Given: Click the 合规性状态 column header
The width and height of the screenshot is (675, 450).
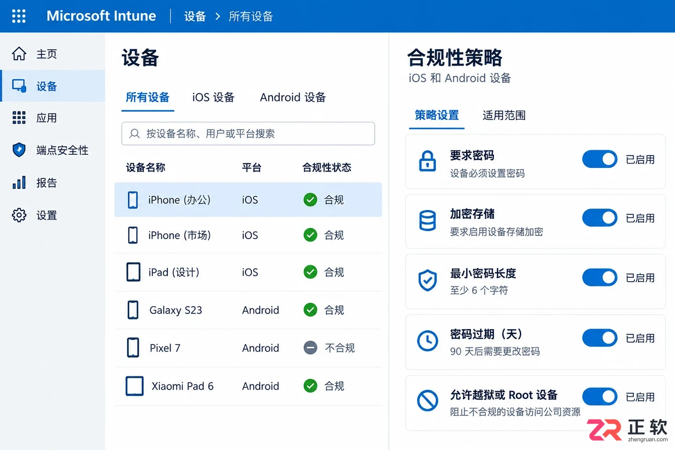Looking at the screenshot, I should 327,167.
